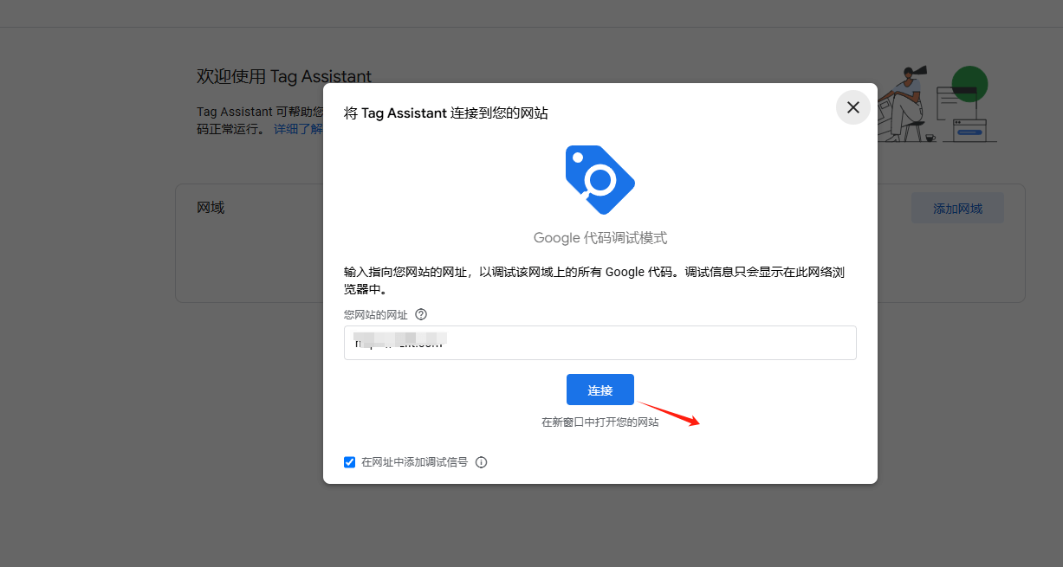
Task: Click 在新窗口中打开您的网站 hint text
Action: (600, 422)
